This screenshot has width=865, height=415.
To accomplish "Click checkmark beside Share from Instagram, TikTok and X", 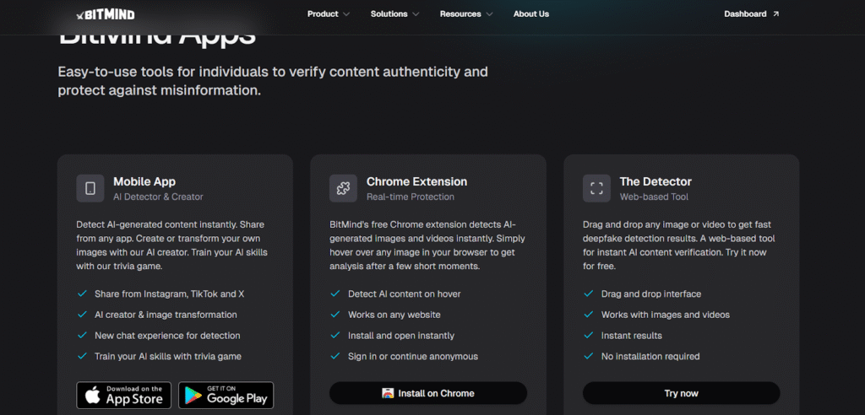I will pyautogui.click(x=82, y=294).
